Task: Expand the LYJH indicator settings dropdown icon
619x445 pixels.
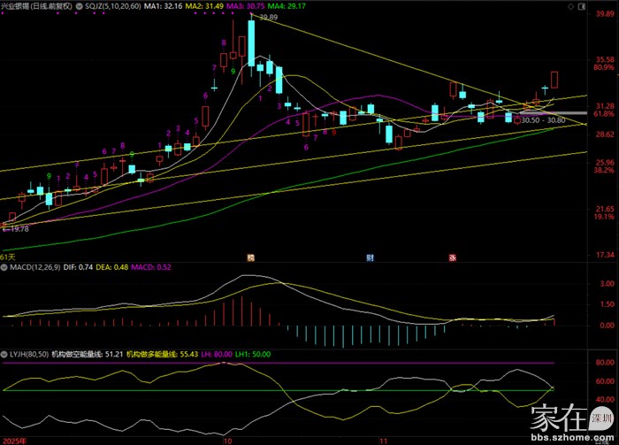Action: 4,354
